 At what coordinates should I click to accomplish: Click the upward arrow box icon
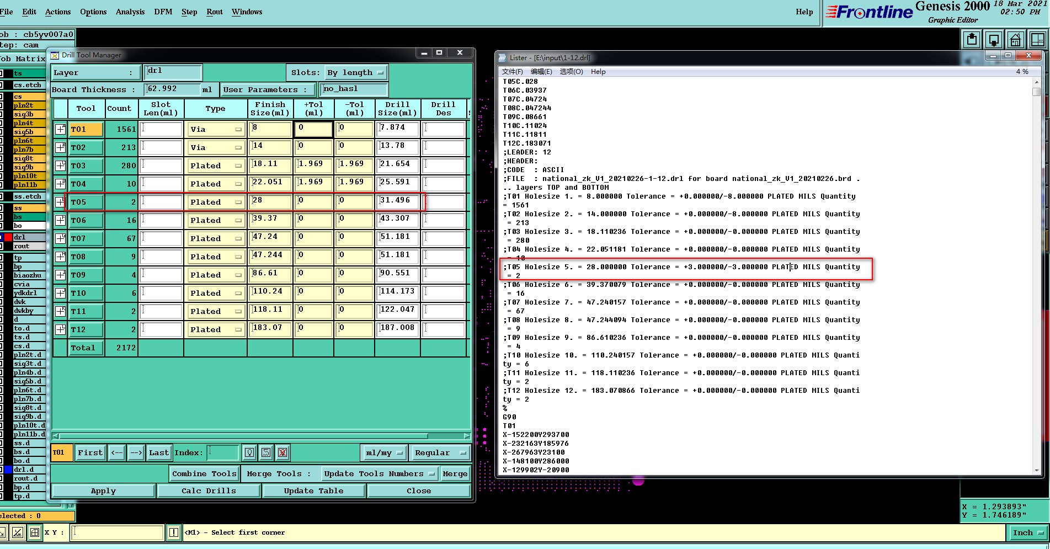pos(972,40)
